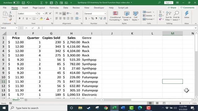Open the General number format dropdown
The height and width of the screenshot is (111, 198).
[105, 14]
